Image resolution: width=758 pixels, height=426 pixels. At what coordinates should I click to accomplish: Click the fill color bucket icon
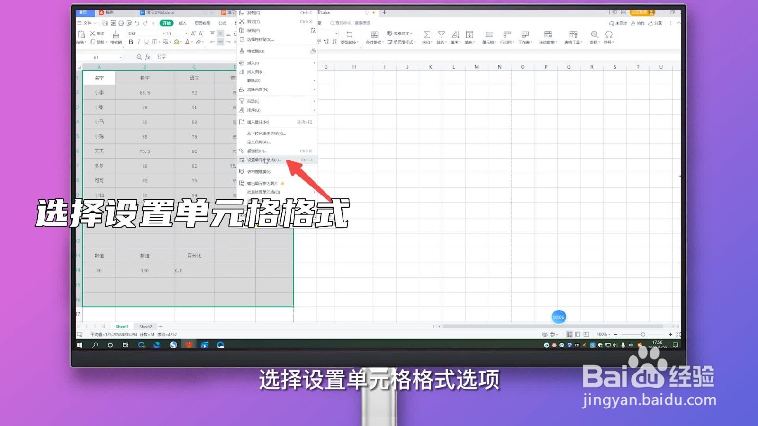coord(176,42)
